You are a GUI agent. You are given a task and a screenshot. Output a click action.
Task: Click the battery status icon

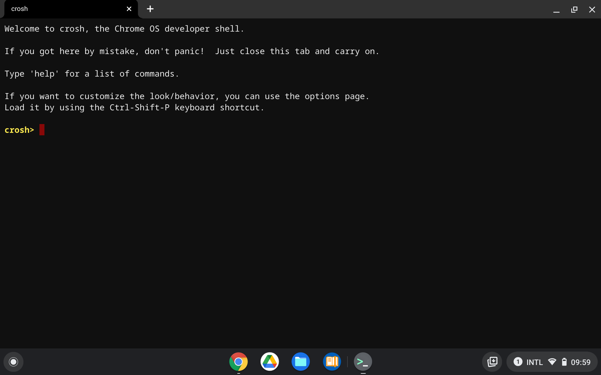pyautogui.click(x=564, y=362)
